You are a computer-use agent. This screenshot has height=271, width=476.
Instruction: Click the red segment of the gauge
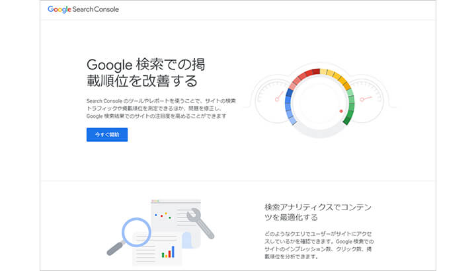point(303,78)
